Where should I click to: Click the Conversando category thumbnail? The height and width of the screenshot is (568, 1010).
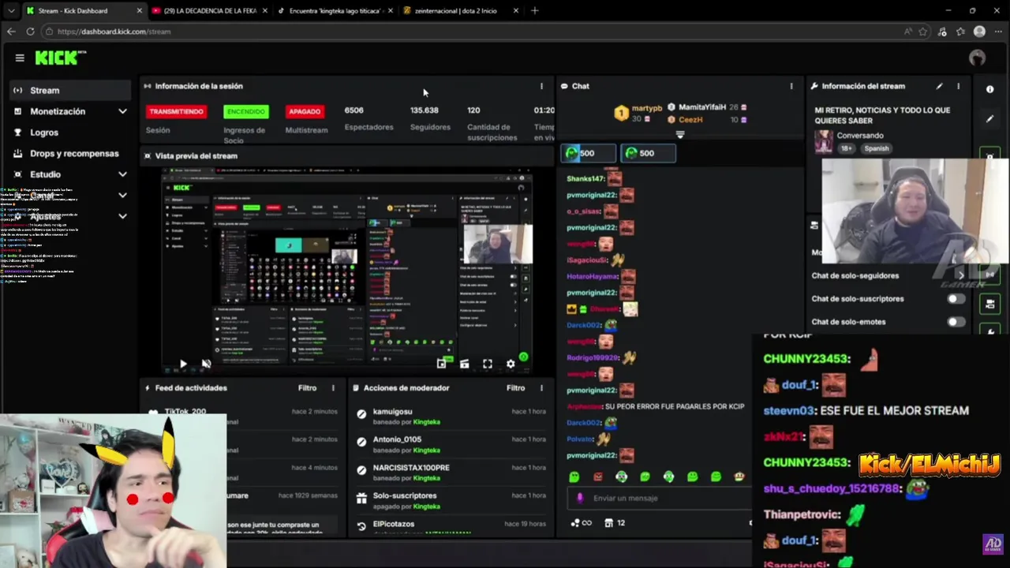824,141
